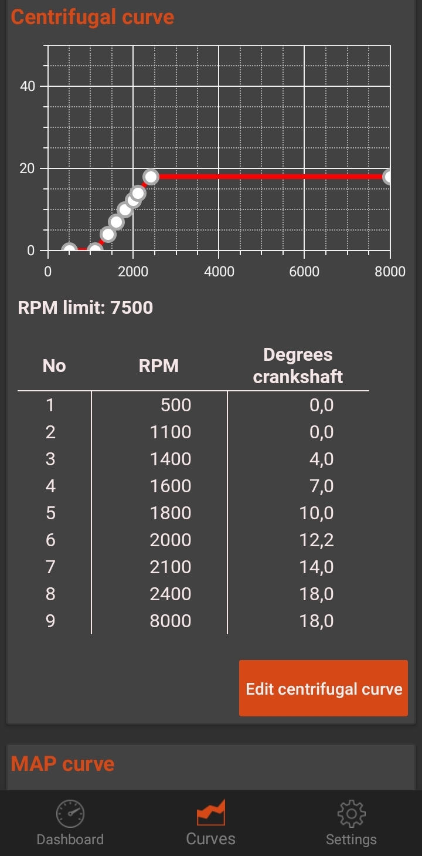Viewport: 422px width, 856px height.
Task: Select curve point at 2400 RPM on graph
Action: [x=151, y=177]
